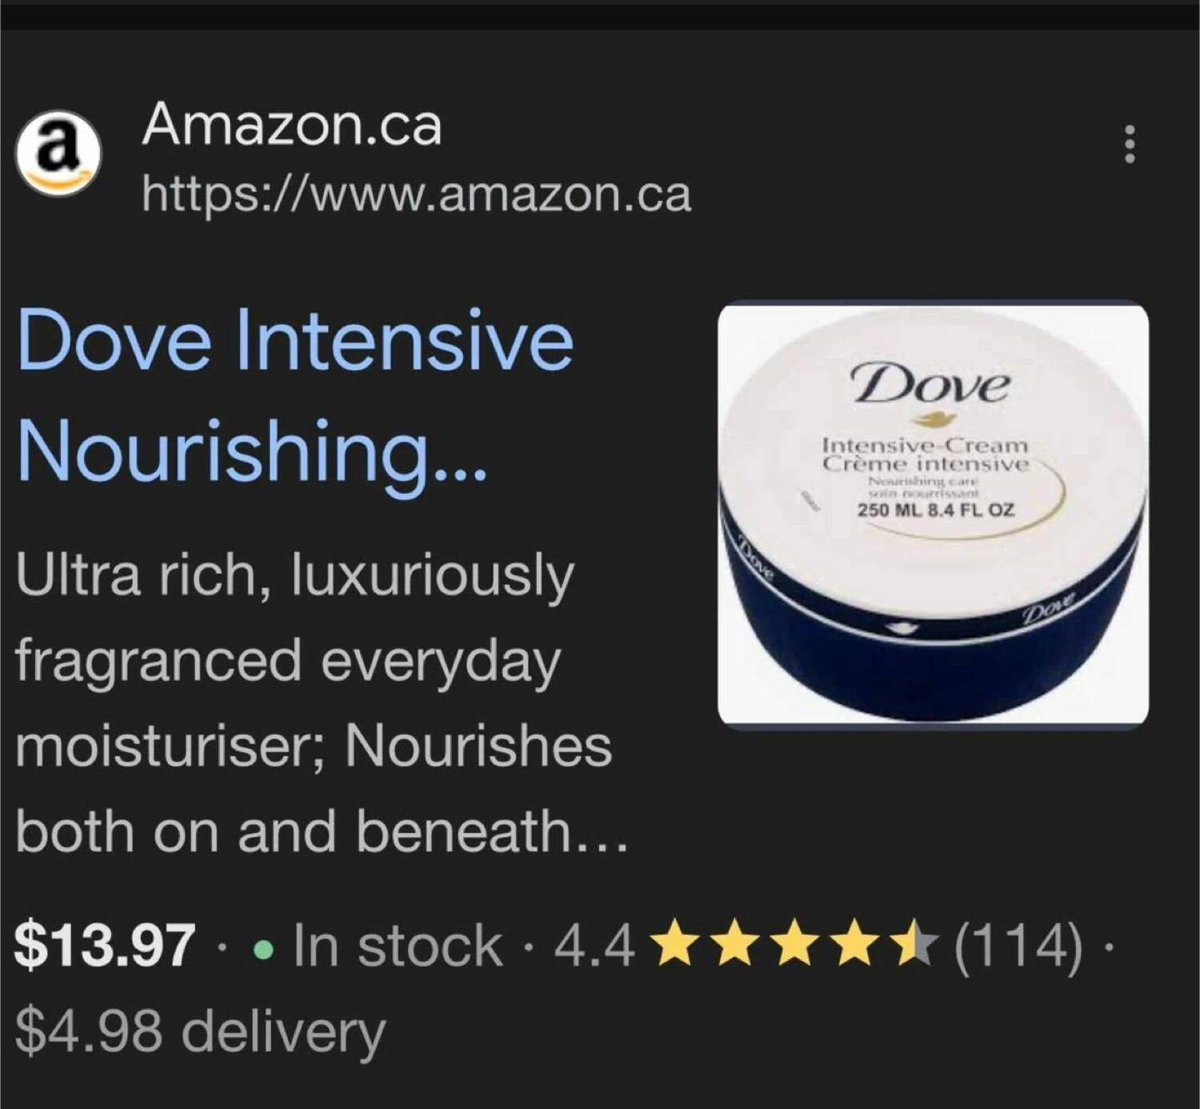Image resolution: width=1200 pixels, height=1109 pixels.
Task: Click the (114) review count
Action: 1018,947
